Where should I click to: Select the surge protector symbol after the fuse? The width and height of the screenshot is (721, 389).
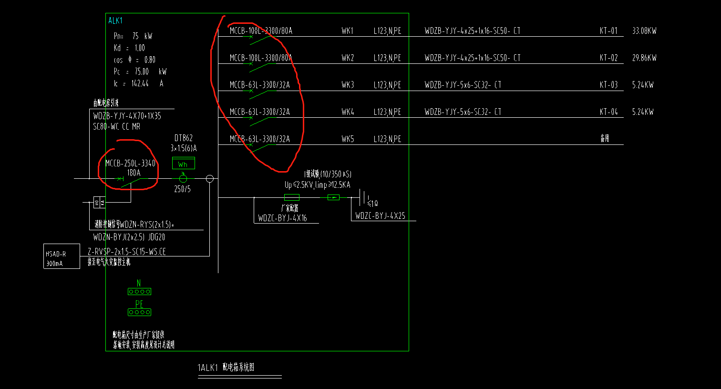point(333,197)
